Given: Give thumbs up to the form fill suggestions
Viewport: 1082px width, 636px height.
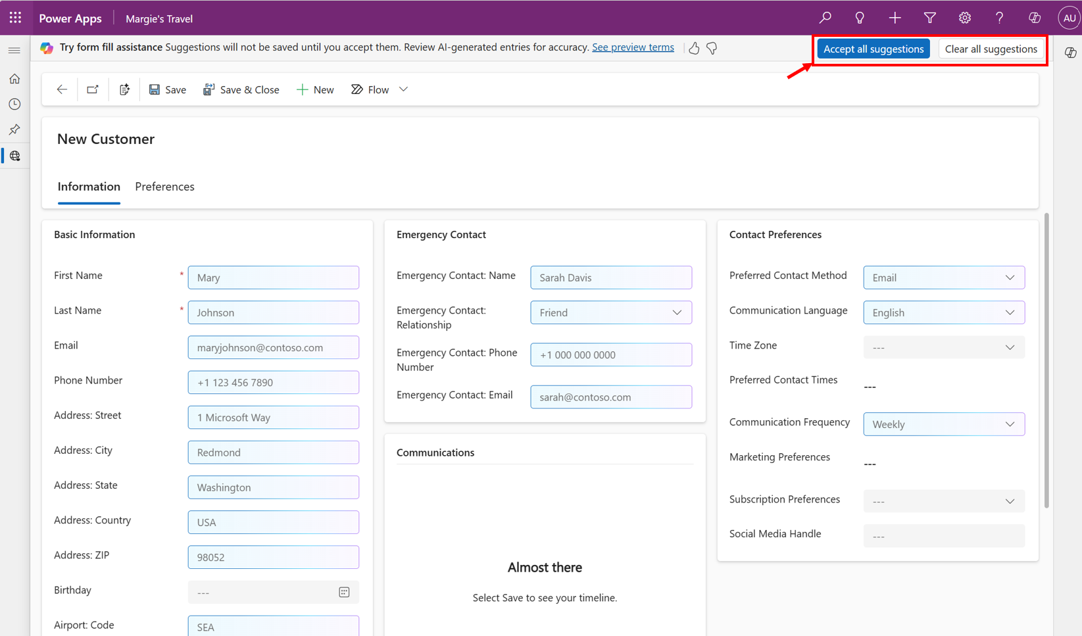Looking at the screenshot, I should pyautogui.click(x=694, y=48).
